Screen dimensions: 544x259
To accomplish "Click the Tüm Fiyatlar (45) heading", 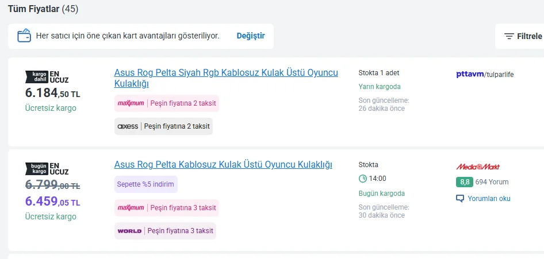I will coord(43,9).
